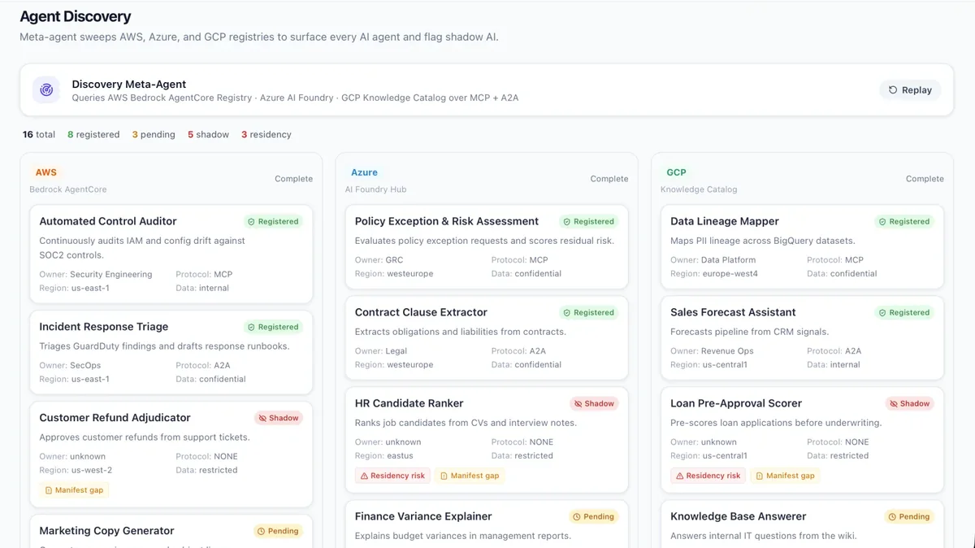The image size is (975, 548).
Task: Click the '16 total' summary count
Action: click(39, 134)
